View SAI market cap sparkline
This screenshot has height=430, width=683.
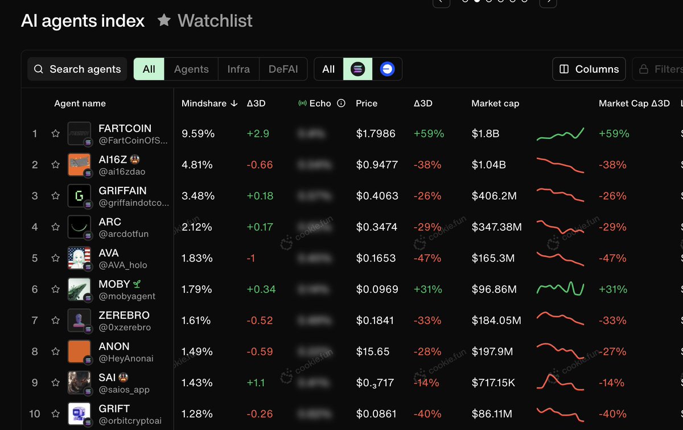pyautogui.click(x=560, y=382)
